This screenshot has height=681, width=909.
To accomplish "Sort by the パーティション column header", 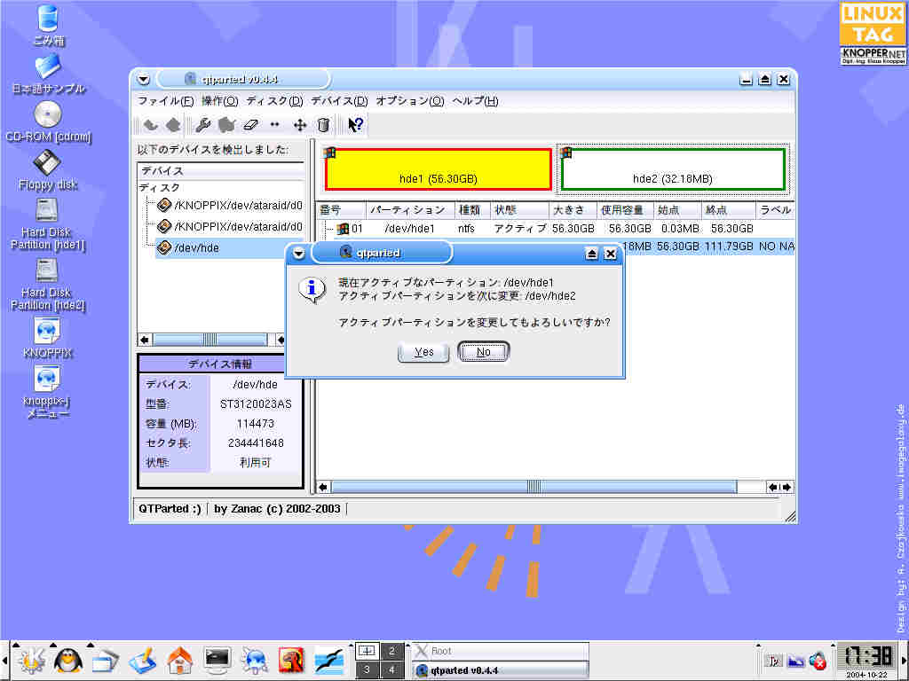I will pyautogui.click(x=410, y=209).
